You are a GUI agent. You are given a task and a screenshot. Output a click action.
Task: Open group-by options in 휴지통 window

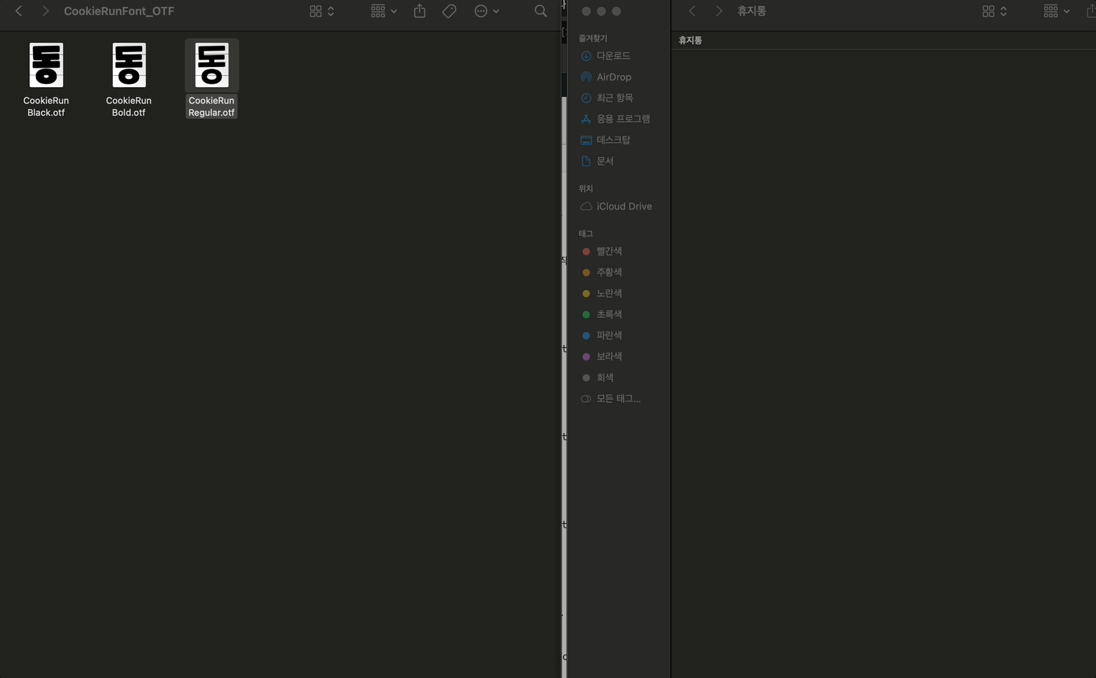click(1056, 11)
